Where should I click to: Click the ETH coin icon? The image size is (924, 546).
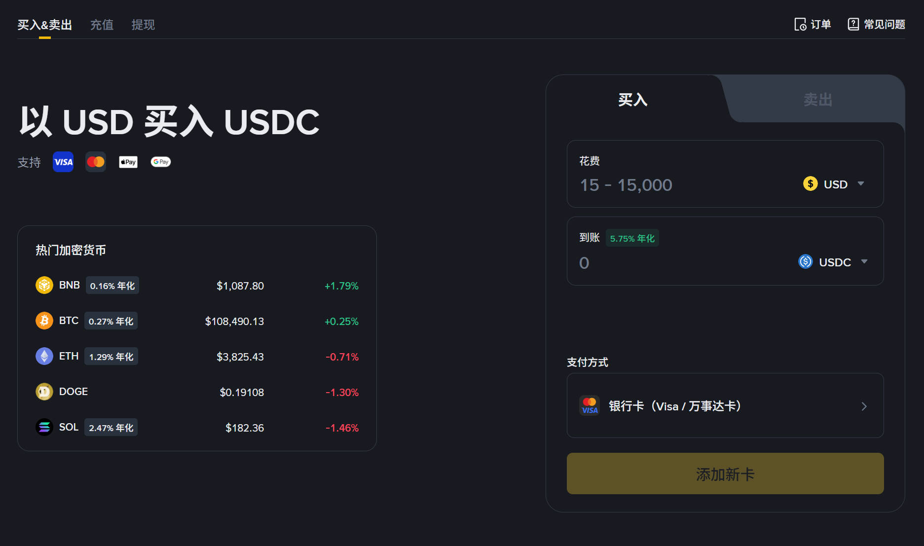(44, 356)
